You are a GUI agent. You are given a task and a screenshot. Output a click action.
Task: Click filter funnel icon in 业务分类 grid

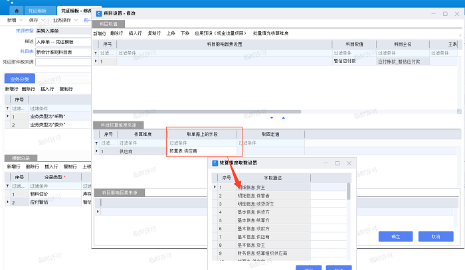coord(8,107)
